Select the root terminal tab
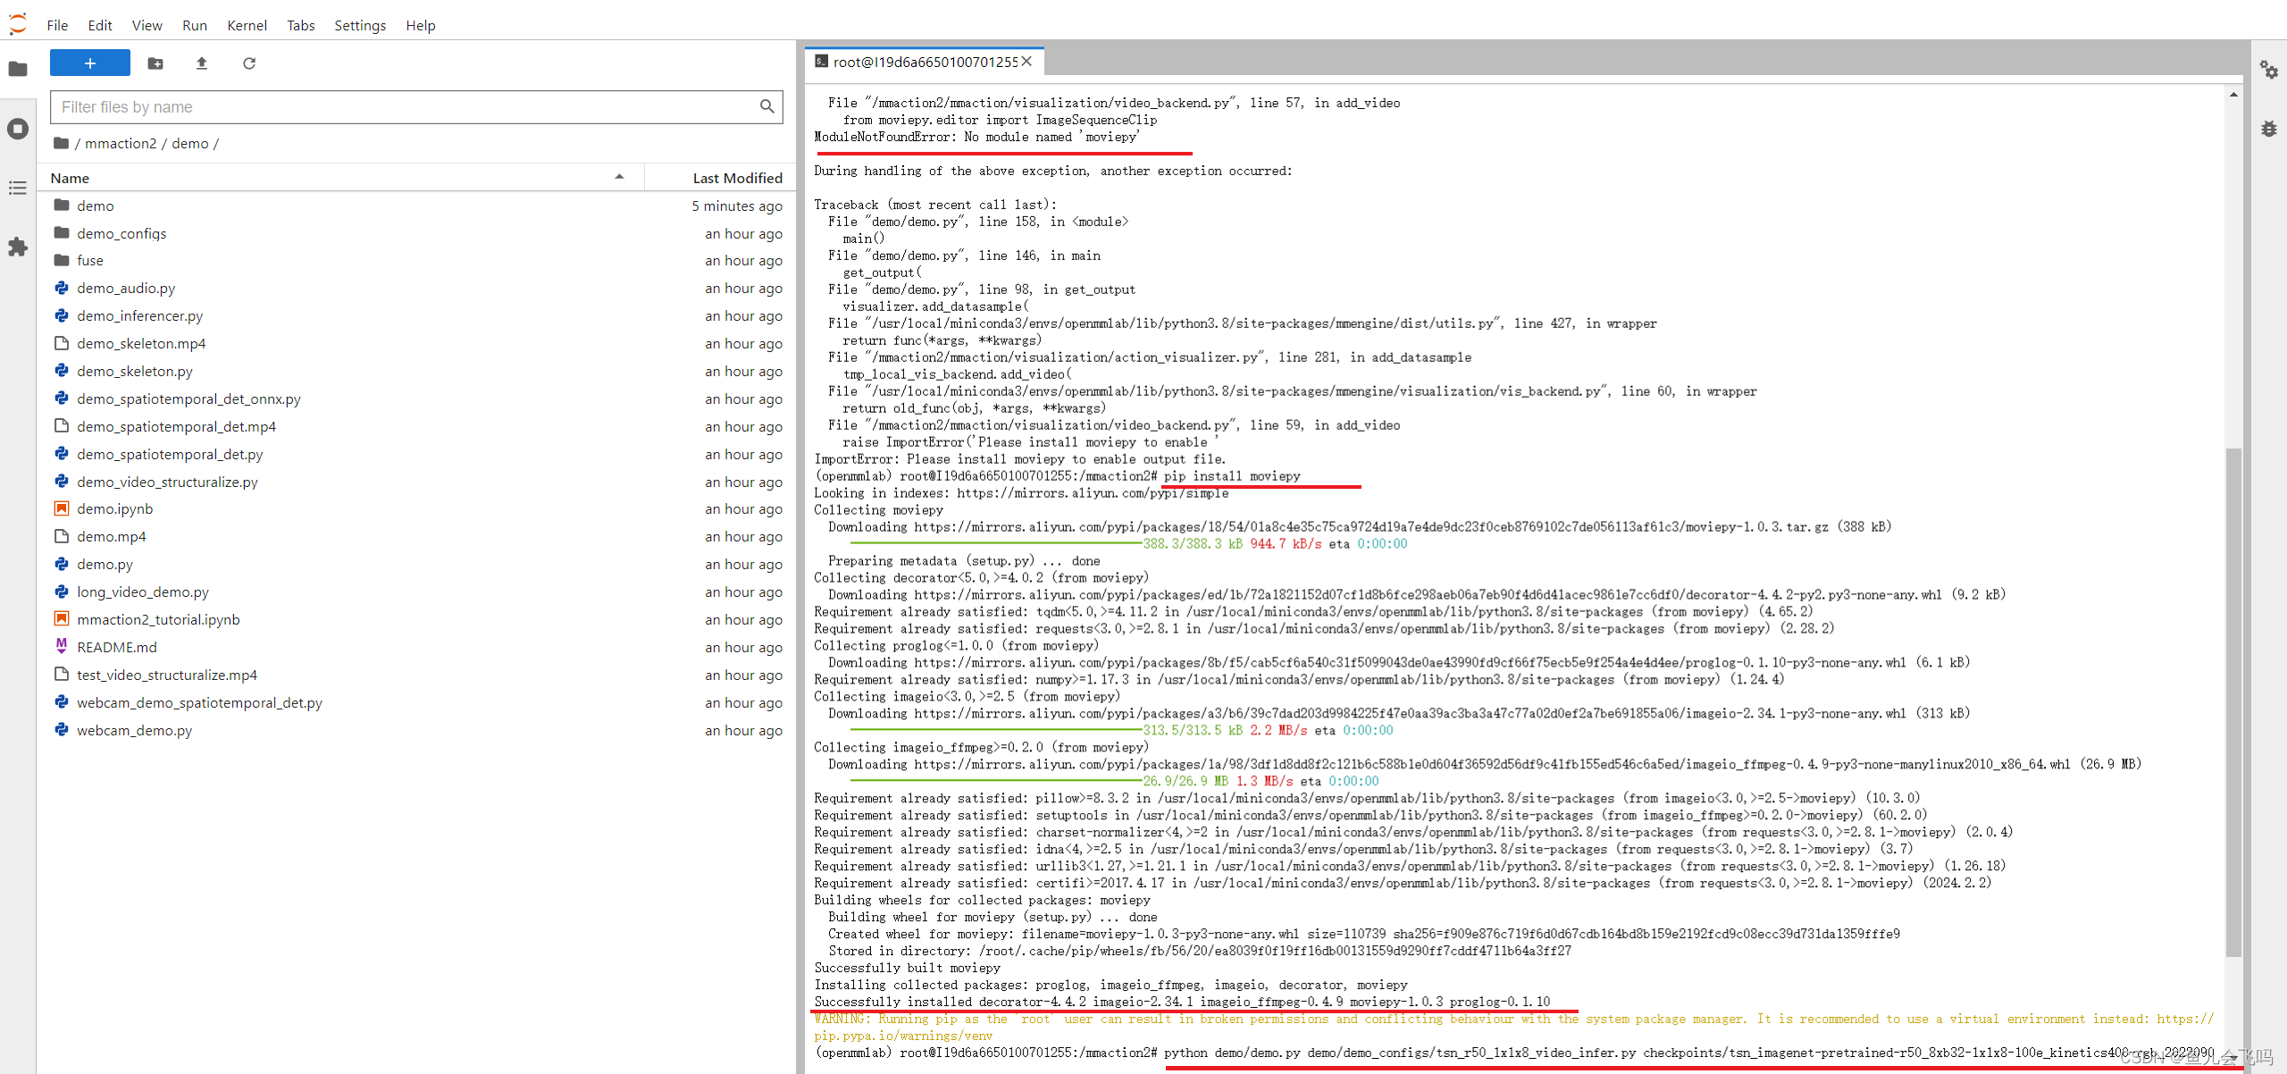The height and width of the screenshot is (1074, 2287). tap(924, 62)
